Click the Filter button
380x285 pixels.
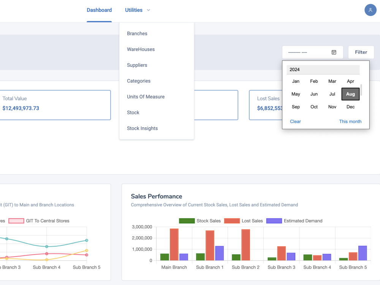click(x=361, y=52)
